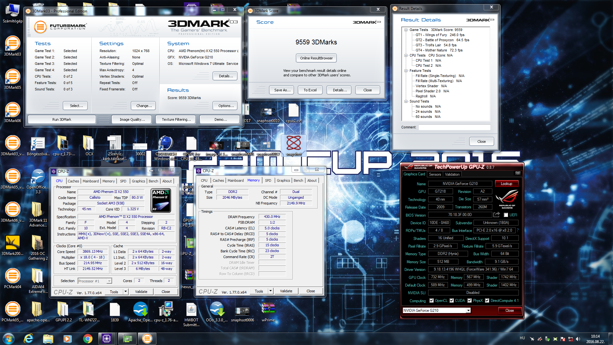Open the NVIDIA GeForce G210 GPU selector dropdown

coord(468,310)
